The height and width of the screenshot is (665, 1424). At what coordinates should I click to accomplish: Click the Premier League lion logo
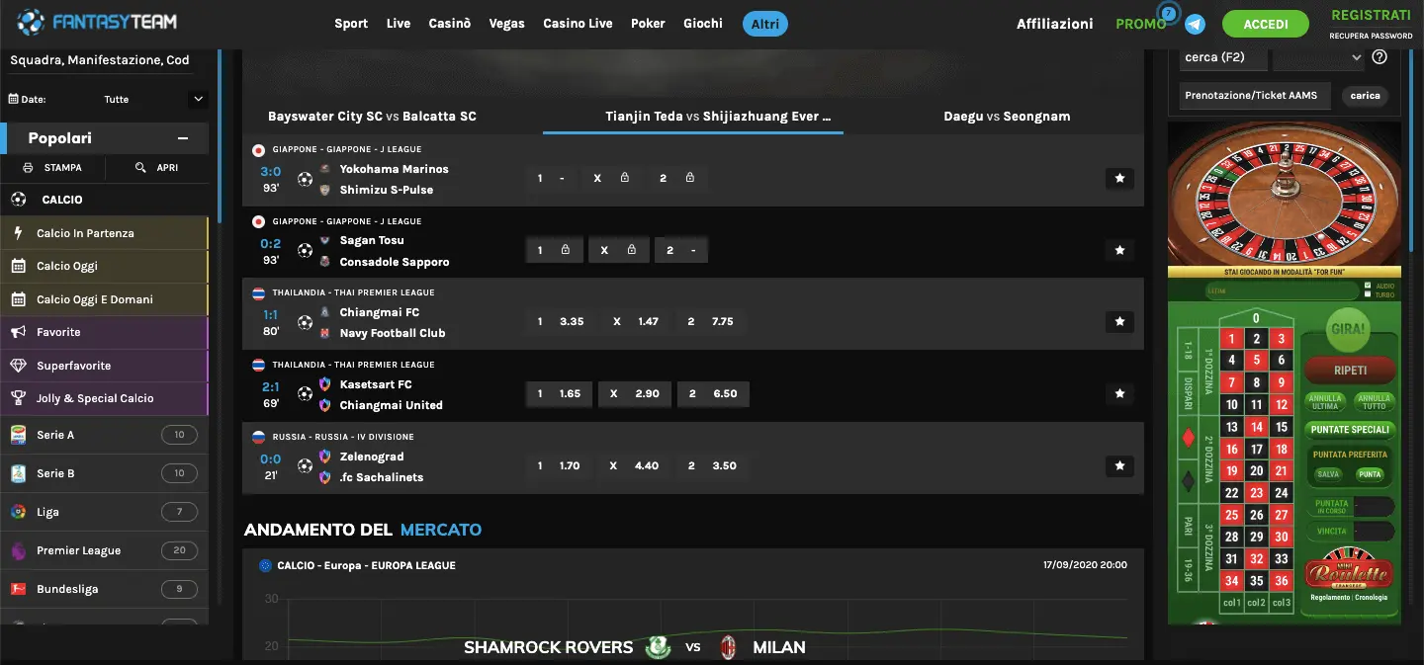point(18,550)
